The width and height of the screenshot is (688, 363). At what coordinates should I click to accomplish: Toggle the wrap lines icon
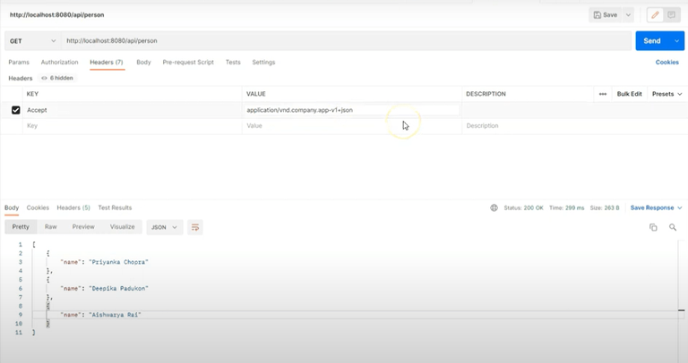[195, 227]
